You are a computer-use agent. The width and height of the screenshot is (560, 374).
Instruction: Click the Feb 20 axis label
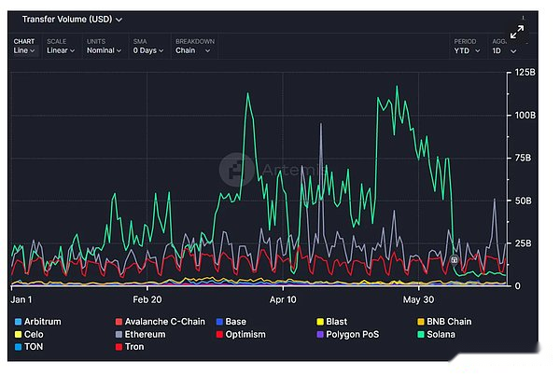147,299
